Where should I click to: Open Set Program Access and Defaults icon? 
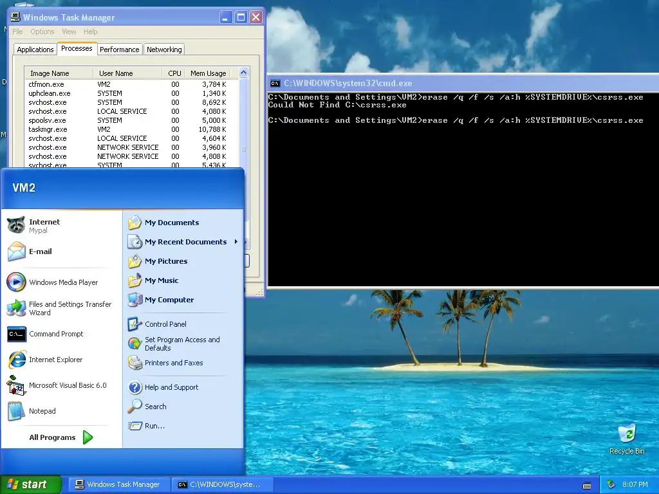(x=135, y=343)
